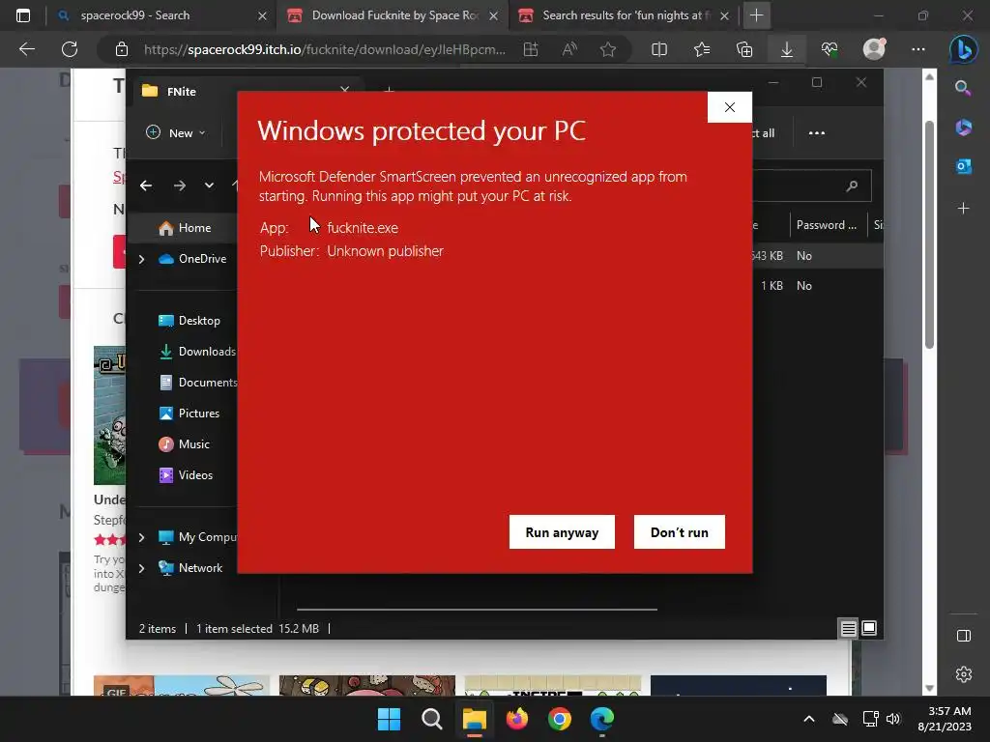Click the search icon in File Explorer
The width and height of the screenshot is (990, 742).
click(x=852, y=185)
